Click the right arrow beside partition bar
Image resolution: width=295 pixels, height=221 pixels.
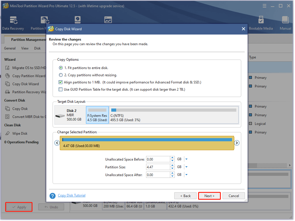point(237,143)
